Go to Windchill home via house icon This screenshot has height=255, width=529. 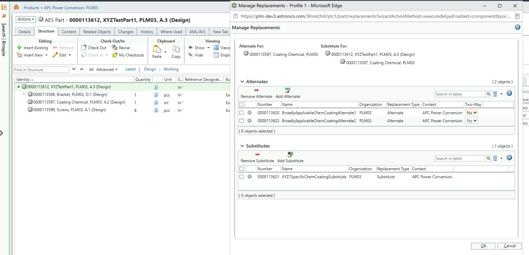(x=16, y=7)
